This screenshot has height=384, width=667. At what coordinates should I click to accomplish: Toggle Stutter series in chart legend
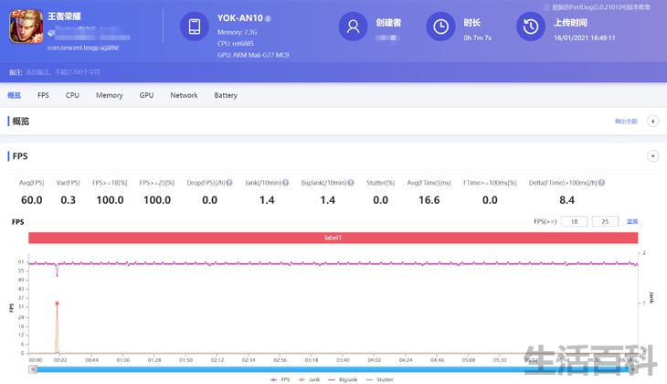point(379,379)
